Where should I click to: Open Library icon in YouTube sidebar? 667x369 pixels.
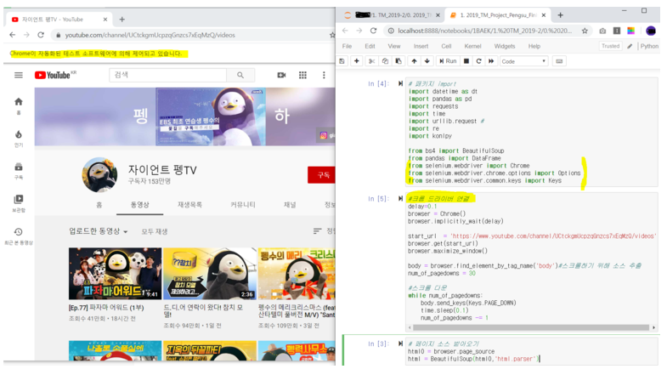19,203
